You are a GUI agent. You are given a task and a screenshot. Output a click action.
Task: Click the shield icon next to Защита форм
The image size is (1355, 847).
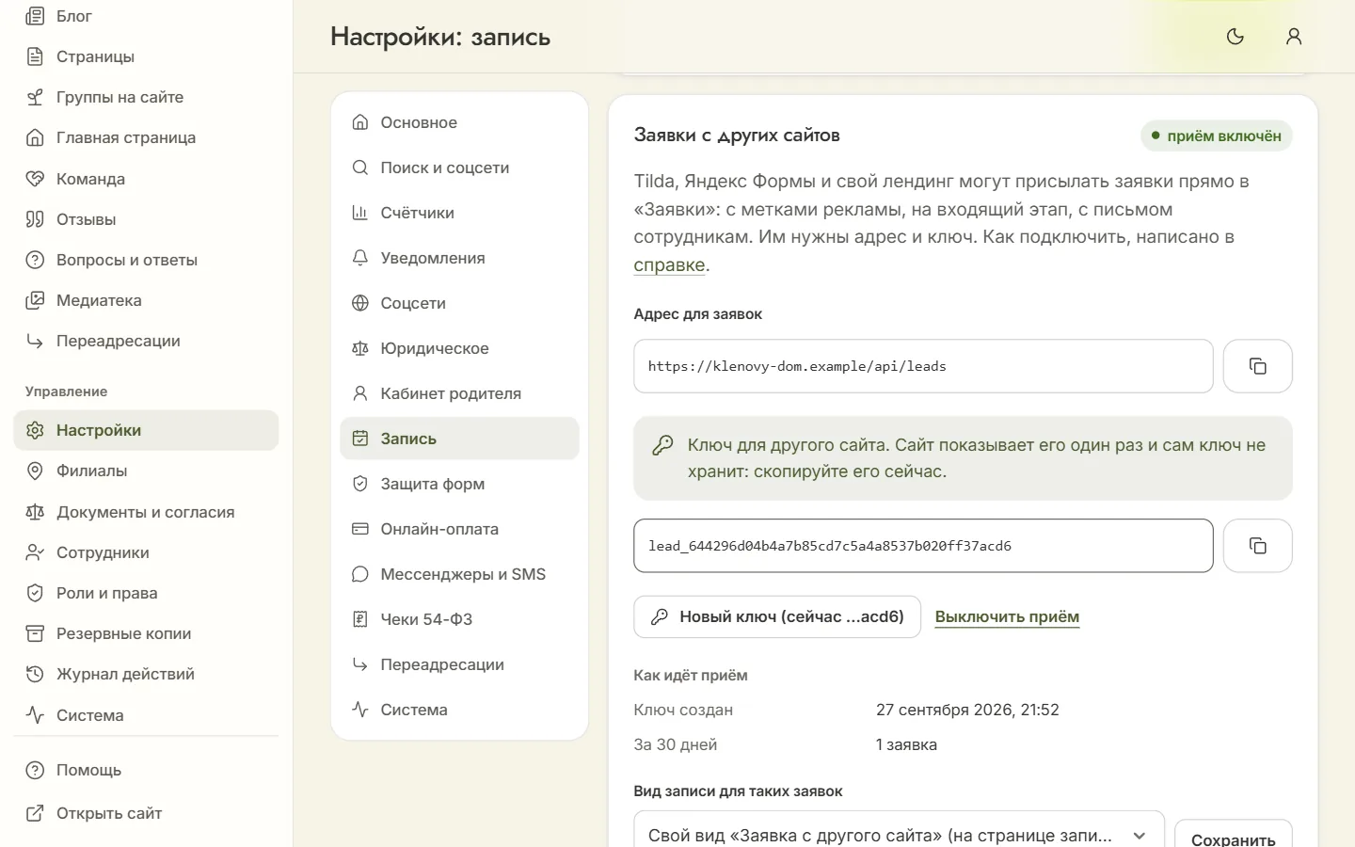click(359, 484)
